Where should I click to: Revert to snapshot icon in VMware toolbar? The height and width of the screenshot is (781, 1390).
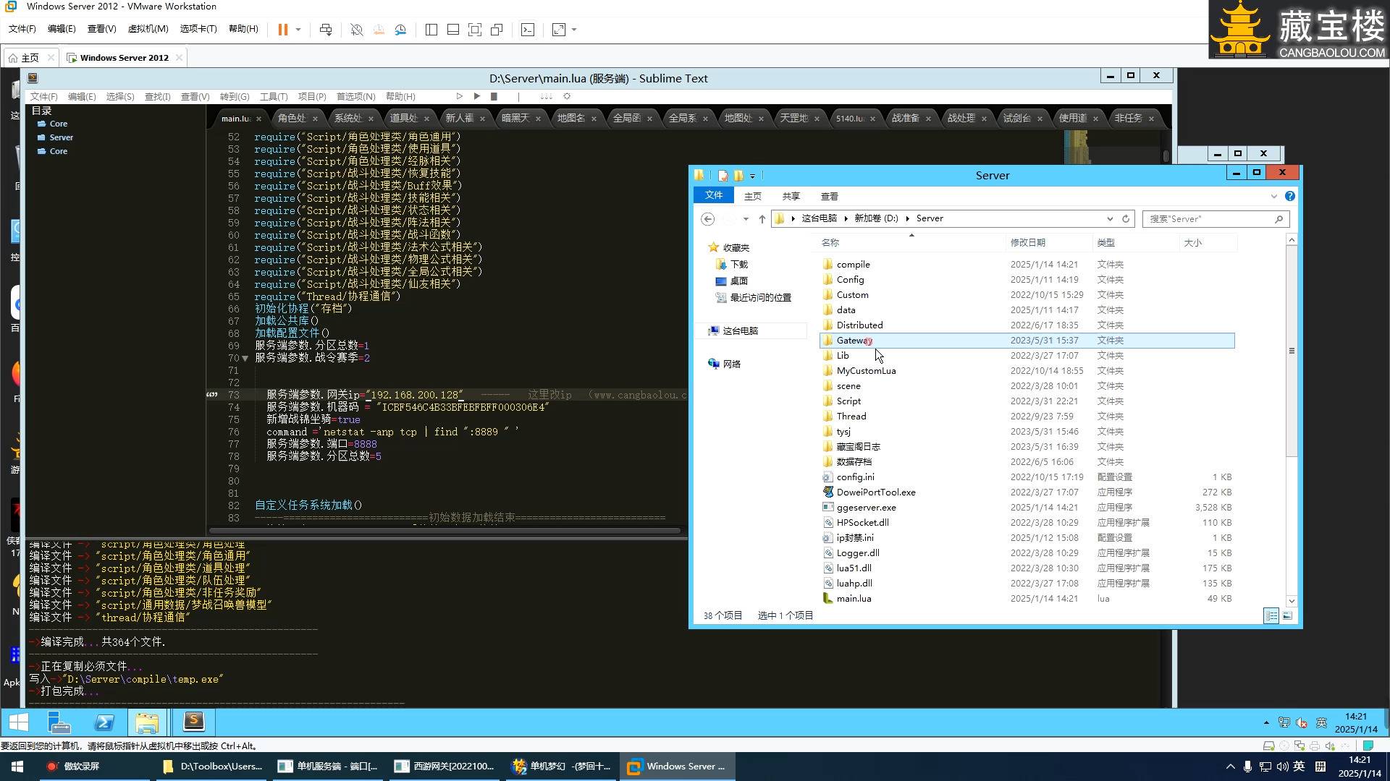[x=379, y=30]
